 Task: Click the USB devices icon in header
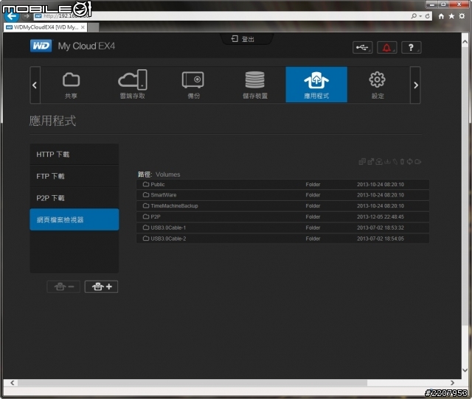click(362, 47)
